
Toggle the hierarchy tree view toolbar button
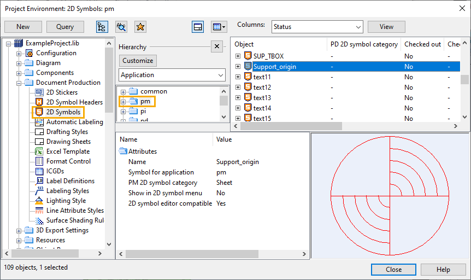point(101,26)
